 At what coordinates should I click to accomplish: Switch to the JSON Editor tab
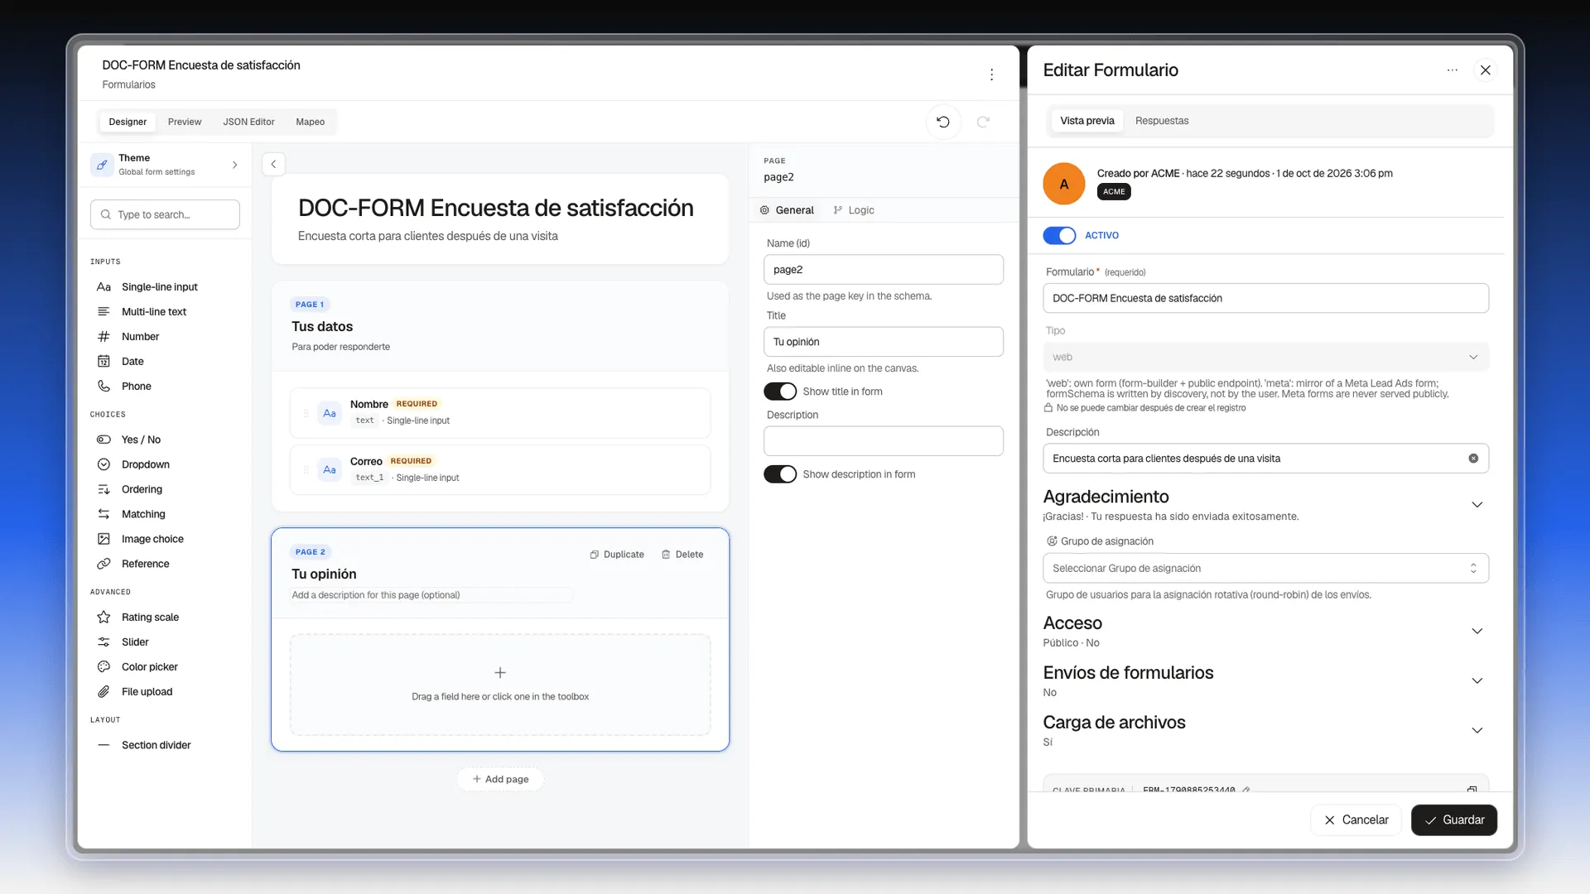(248, 122)
